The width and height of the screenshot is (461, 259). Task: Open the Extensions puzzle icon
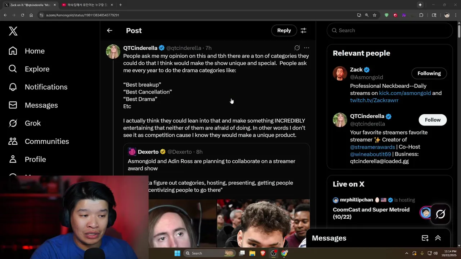coord(421,15)
